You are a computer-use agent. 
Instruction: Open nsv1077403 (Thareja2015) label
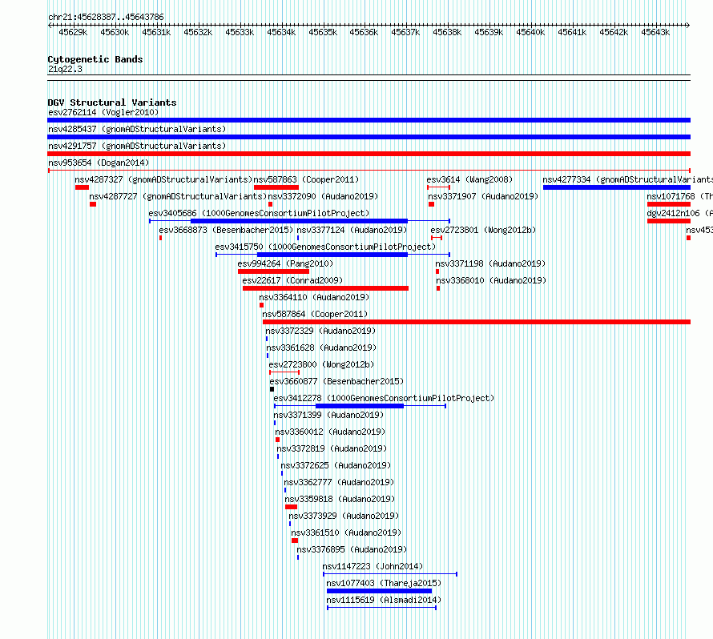click(384, 583)
